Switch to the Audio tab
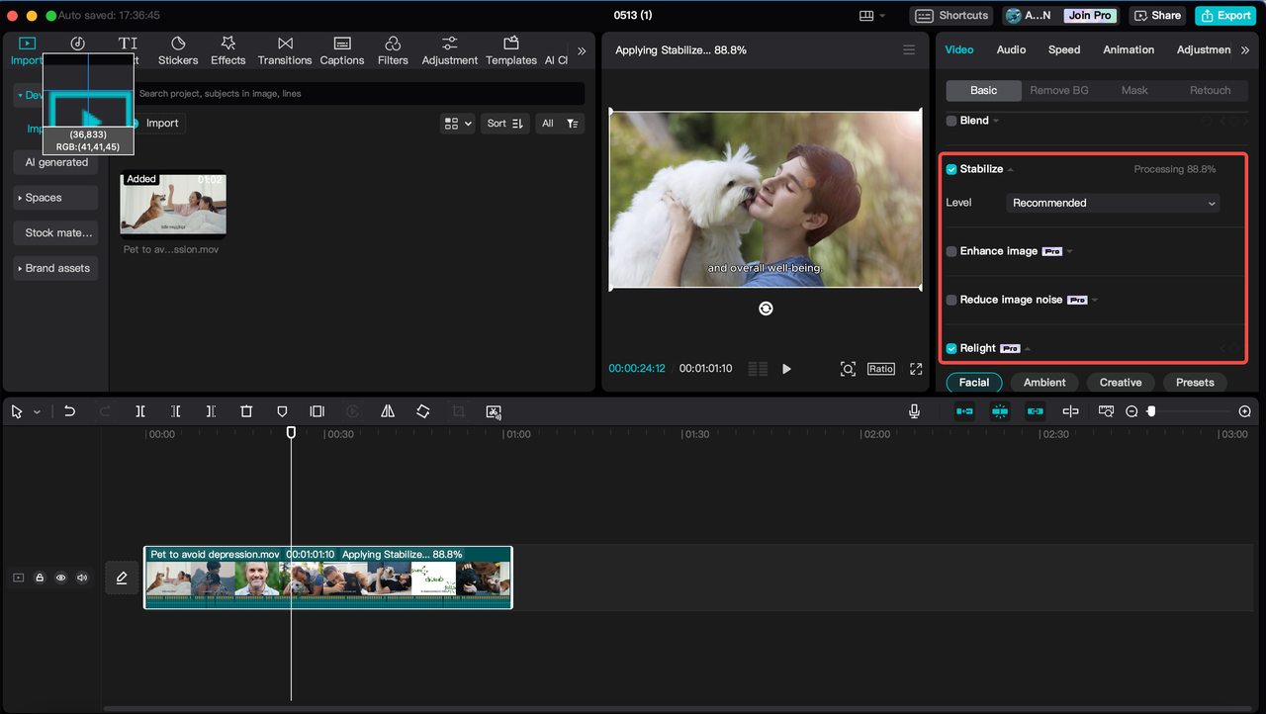Screen dimensions: 1266x714 point(1011,49)
